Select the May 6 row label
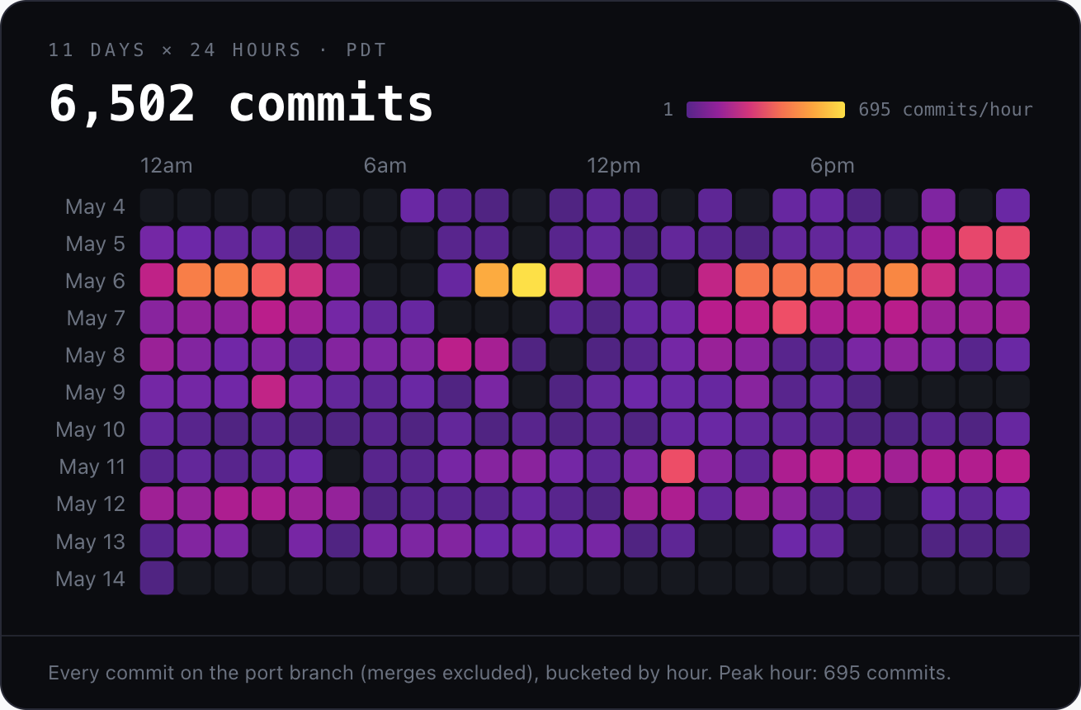Screen dimensions: 1081x710 pos(96,281)
